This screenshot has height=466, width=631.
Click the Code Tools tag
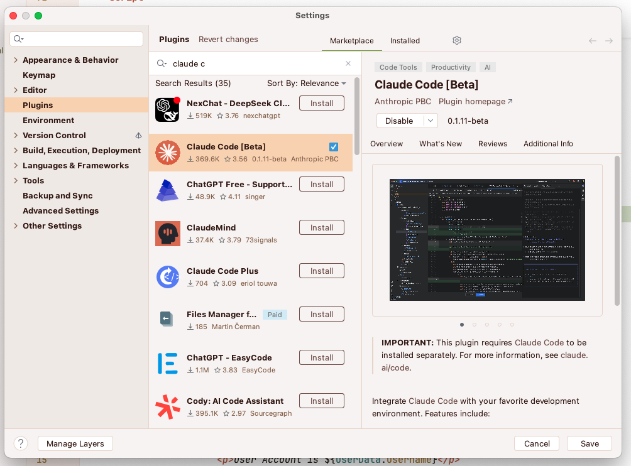click(x=398, y=67)
